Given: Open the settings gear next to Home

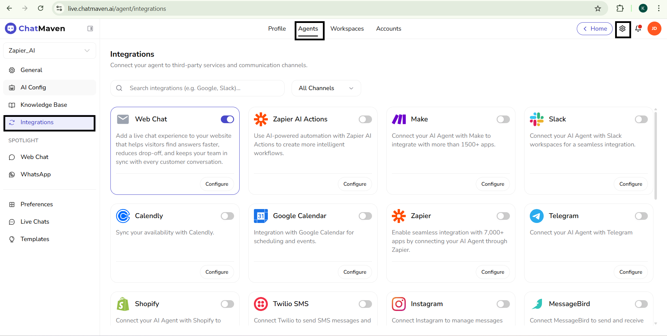Looking at the screenshot, I should coord(623,29).
